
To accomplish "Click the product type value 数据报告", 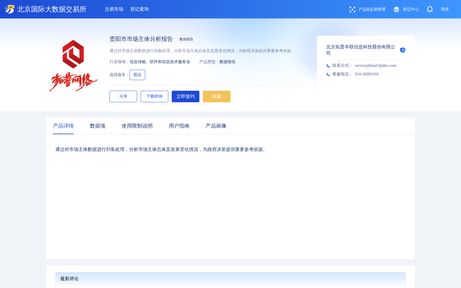I will pos(228,62).
